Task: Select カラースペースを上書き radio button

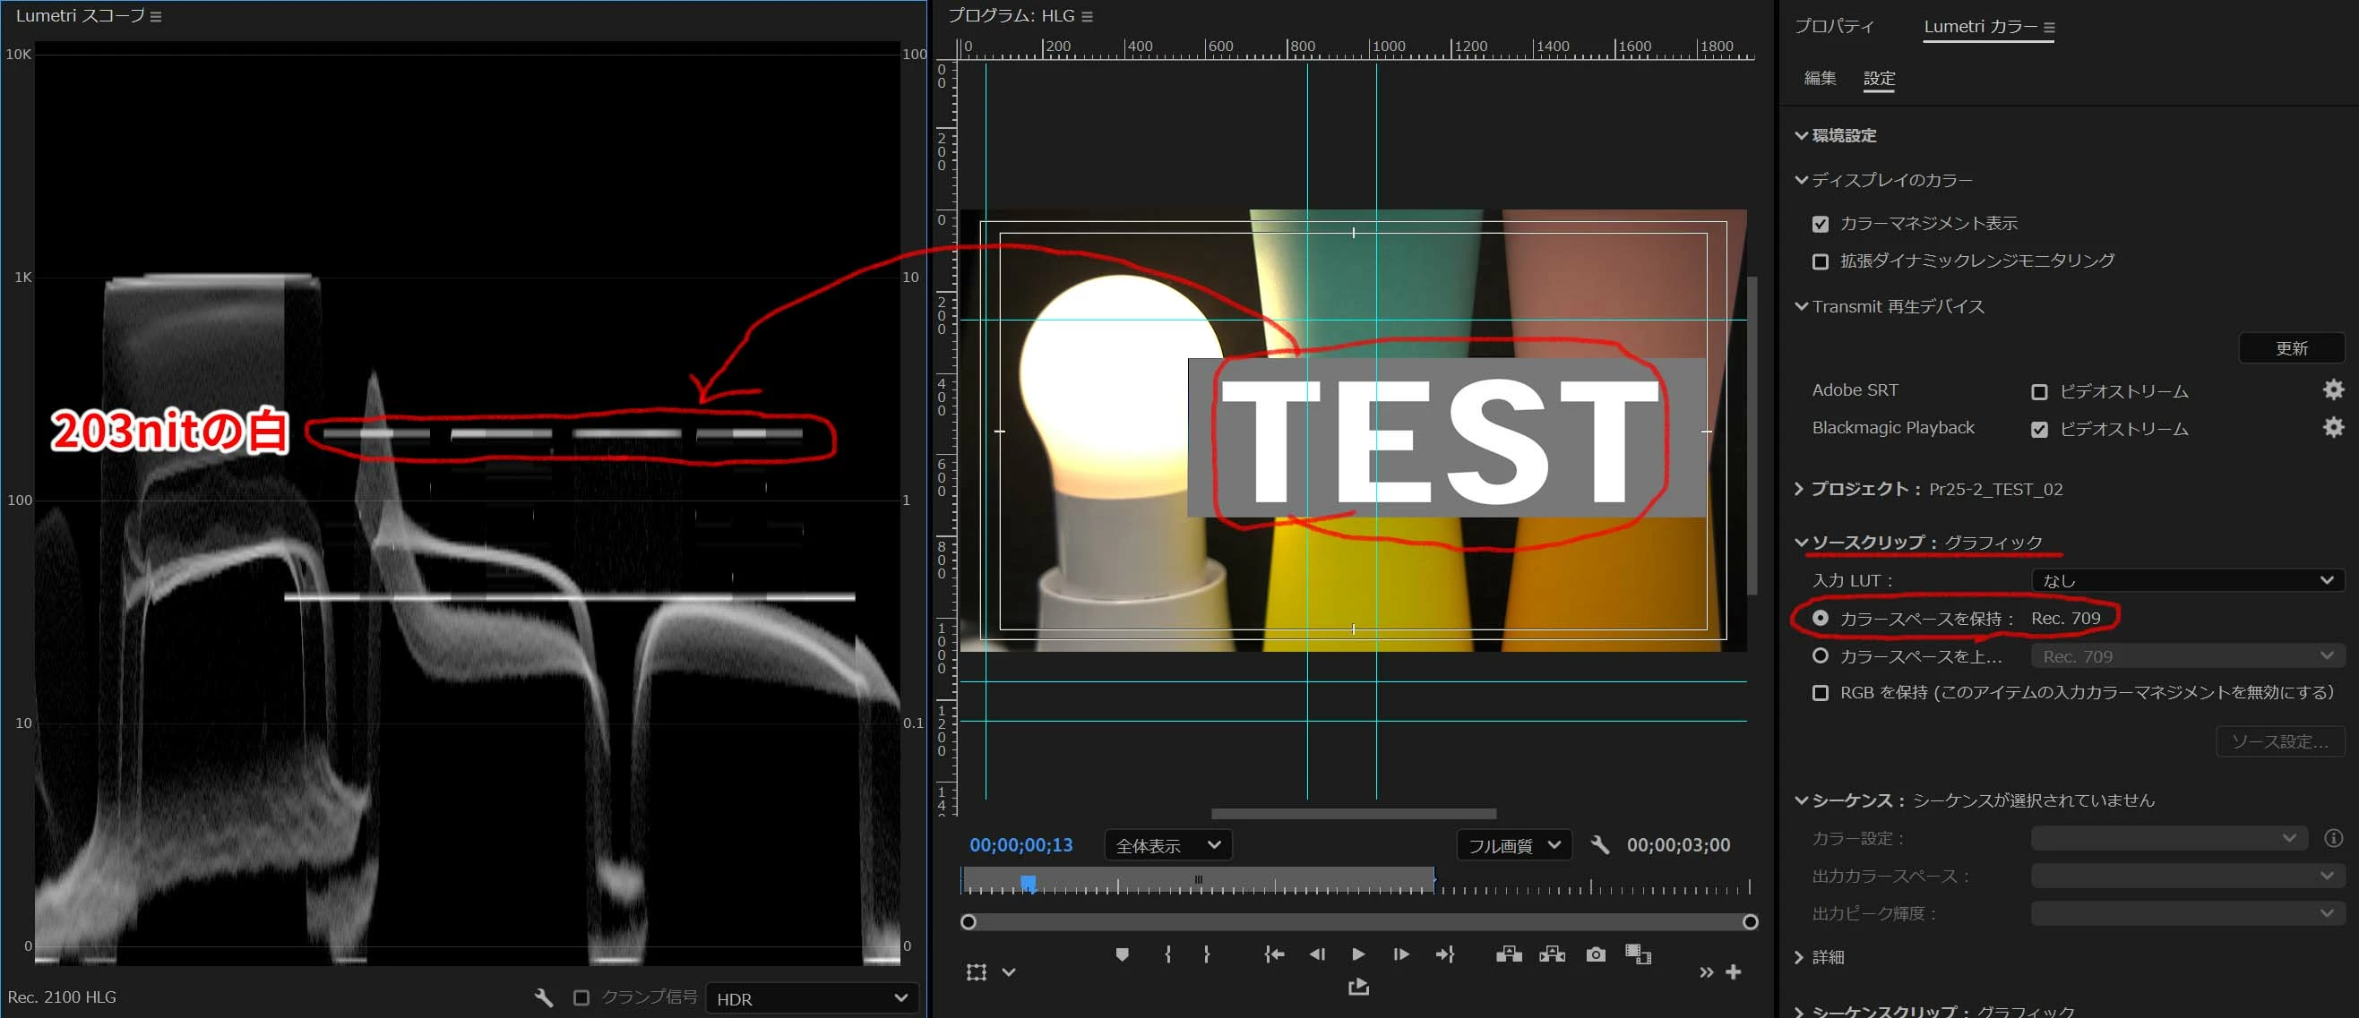Action: 1821,655
